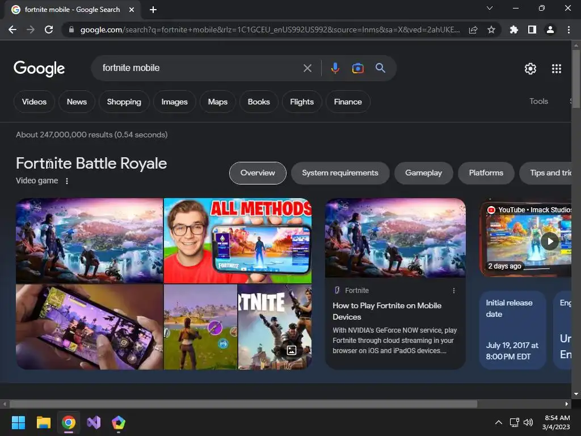This screenshot has height=436, width=581.
Task: Open the mobile gameplay character image
Action: point(200,327)
